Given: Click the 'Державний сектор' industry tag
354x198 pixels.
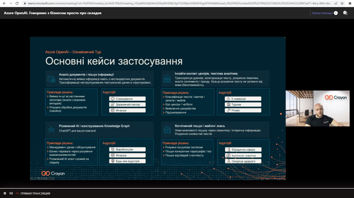Looking at the screenshot, I should 128,104.
